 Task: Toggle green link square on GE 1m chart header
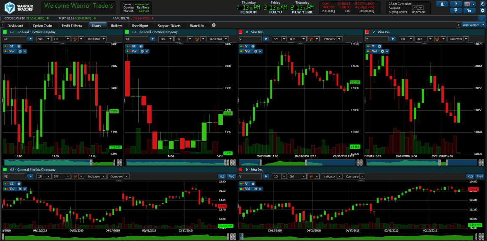(x=127, y=32)
